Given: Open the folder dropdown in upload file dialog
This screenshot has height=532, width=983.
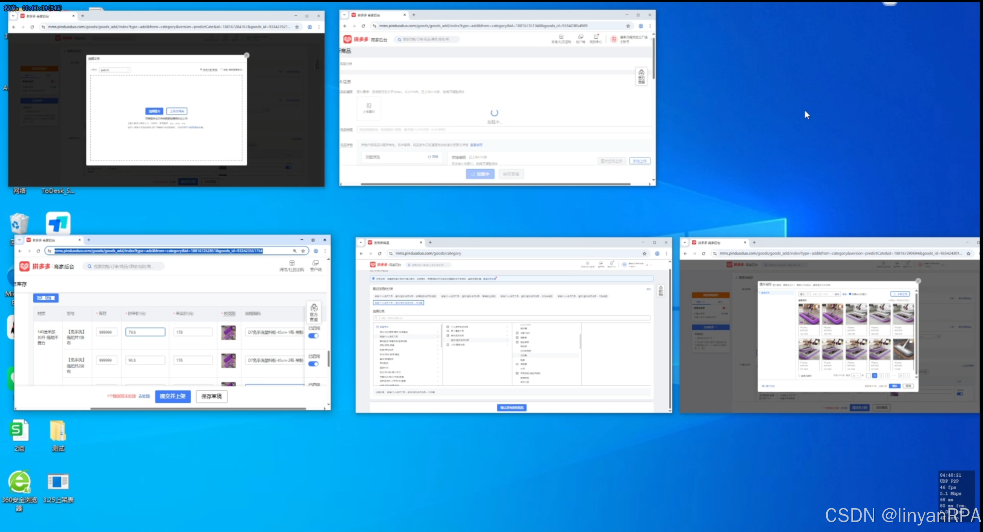Looking at the screenshot, I should pyautogui.click(x=115, y=70).
